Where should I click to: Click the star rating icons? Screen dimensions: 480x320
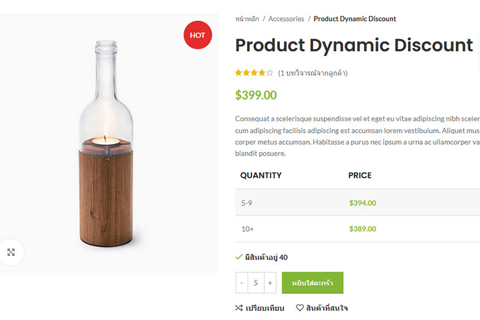click(254, 73)
